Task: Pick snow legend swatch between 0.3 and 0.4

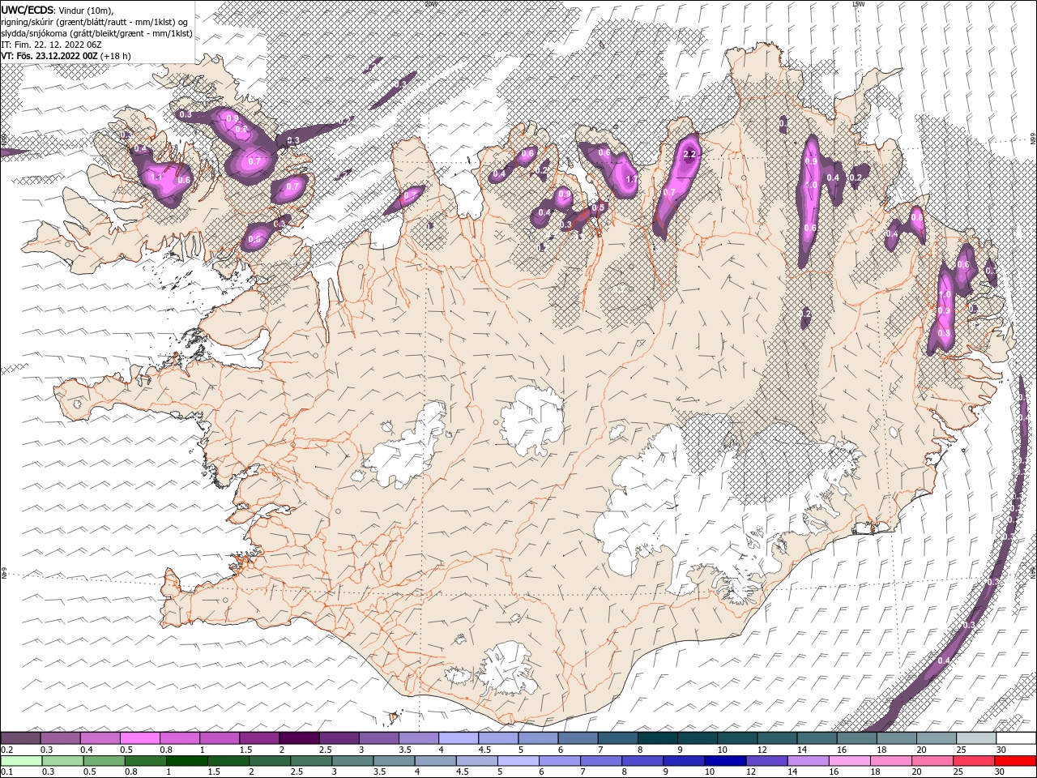Action: coord(60,737)
